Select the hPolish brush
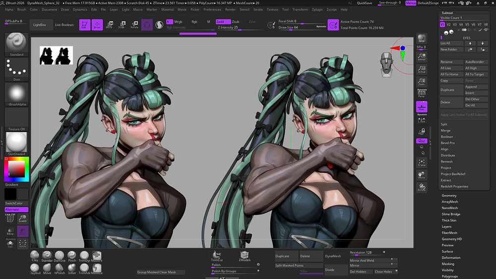This screenshot has height=279, width=496. [x=60, y=269]
